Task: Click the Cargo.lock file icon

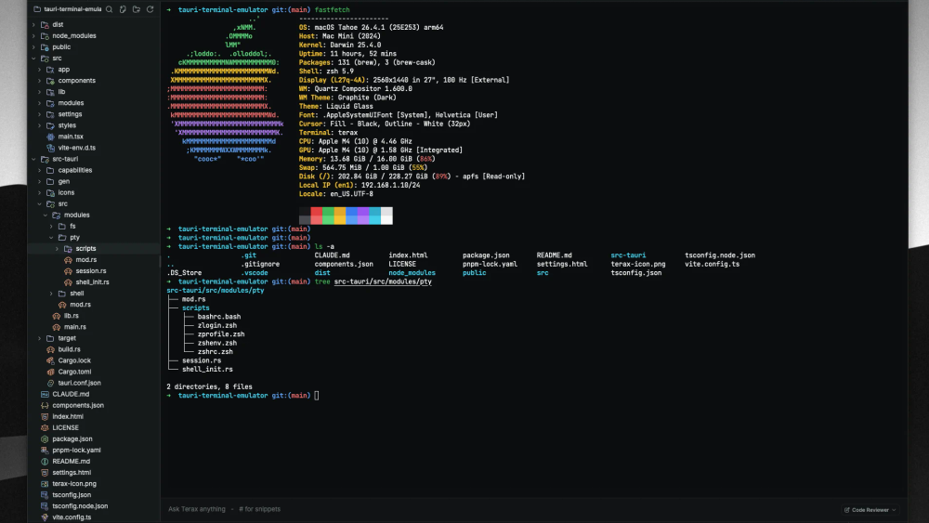Action: point(50,360)
